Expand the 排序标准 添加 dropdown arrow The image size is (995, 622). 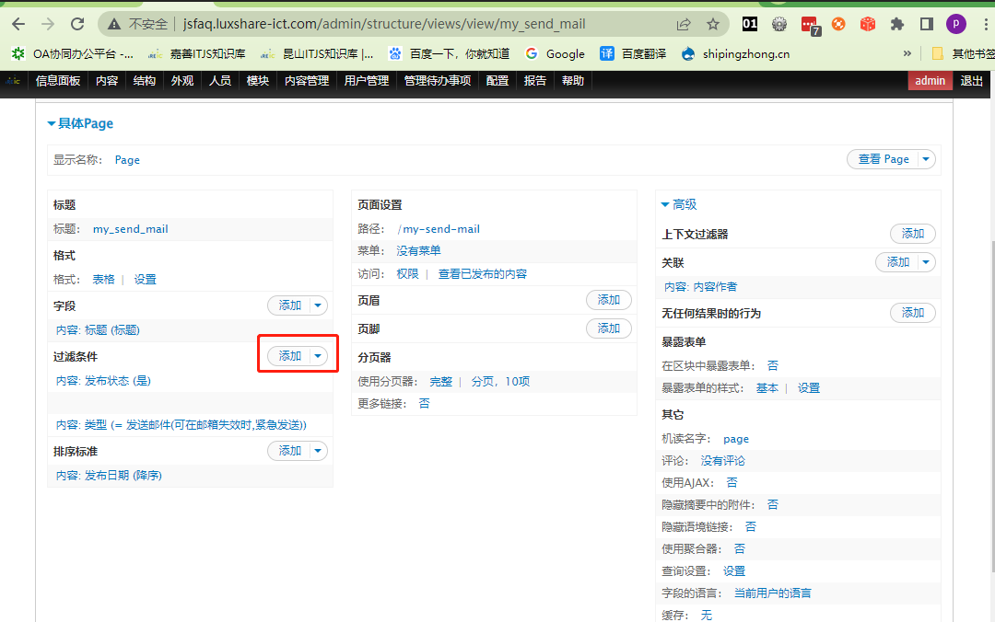tap(318, 451)
